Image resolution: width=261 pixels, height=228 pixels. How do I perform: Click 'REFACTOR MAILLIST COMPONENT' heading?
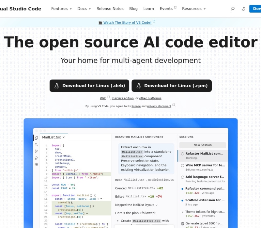139,137
